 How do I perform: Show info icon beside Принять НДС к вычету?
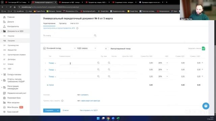click(62, 101)
